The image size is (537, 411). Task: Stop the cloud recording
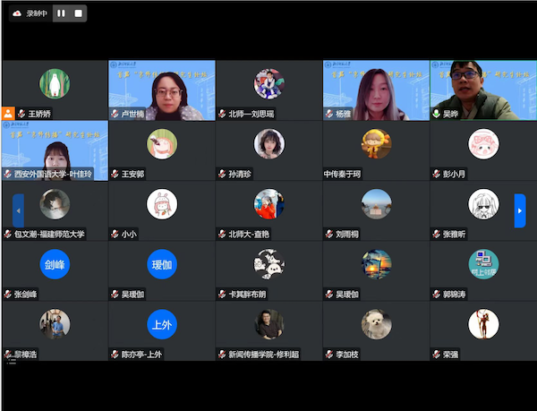(x=79, y=13)
